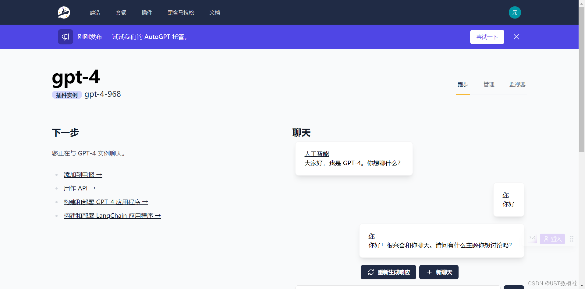Click the 插件实例 badge

[67, 95]
